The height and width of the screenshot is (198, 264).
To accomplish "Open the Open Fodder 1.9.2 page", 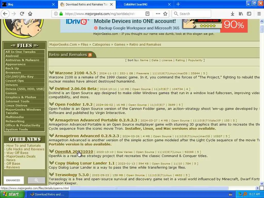I will 73,104.
